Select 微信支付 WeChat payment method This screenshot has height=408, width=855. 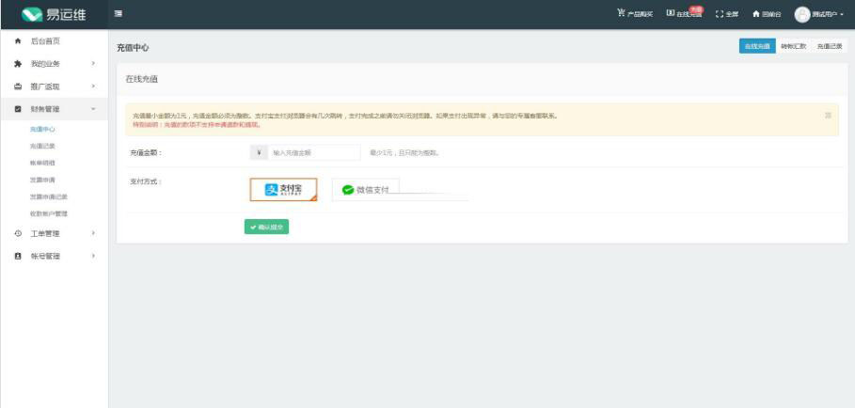pos(366,190)
